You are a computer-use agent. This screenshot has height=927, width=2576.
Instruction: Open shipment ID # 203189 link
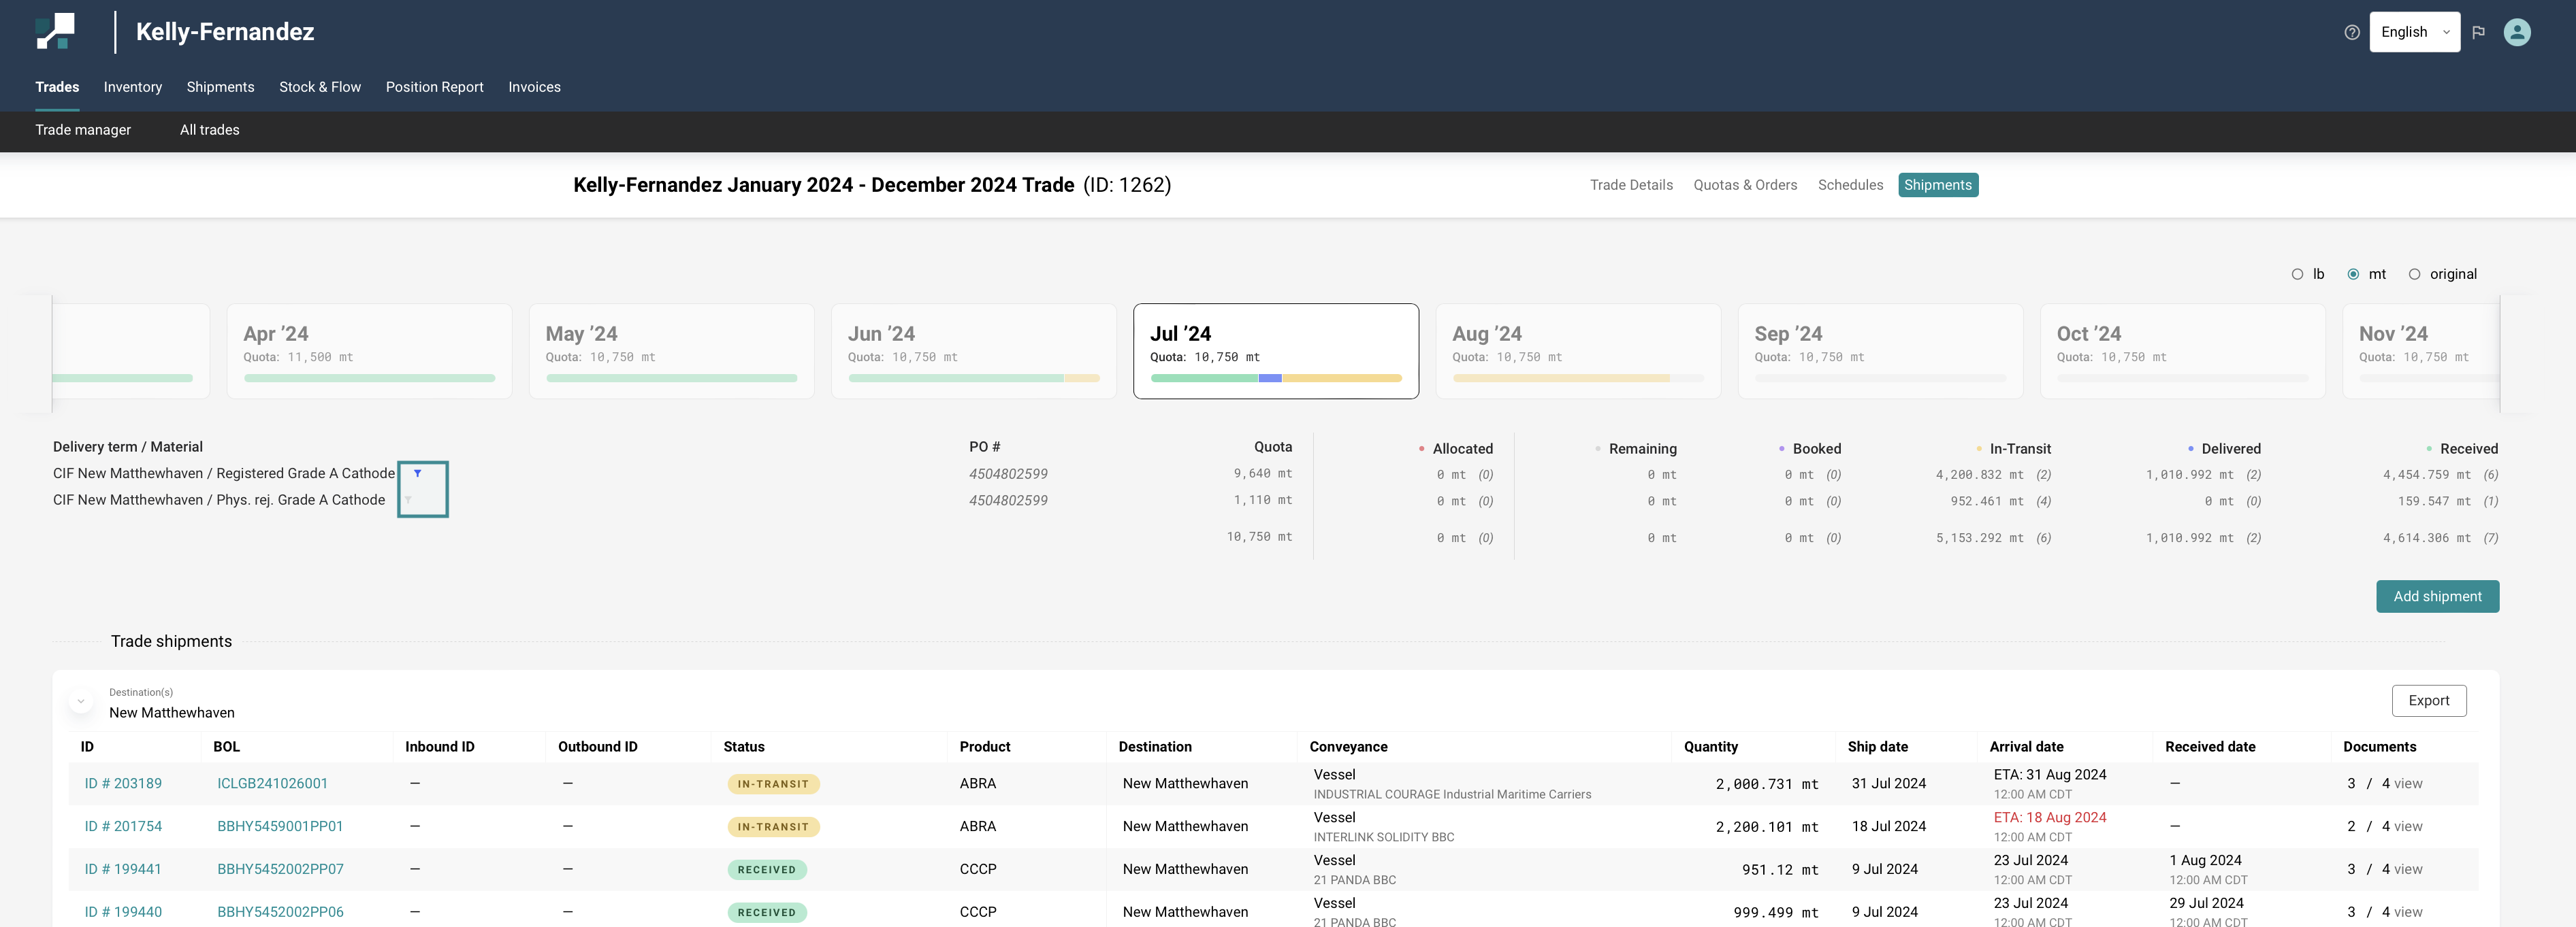click(x=123, y=784)
